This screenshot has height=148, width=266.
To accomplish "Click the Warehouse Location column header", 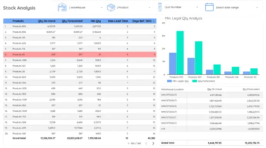I will click(x=172, y=89).
